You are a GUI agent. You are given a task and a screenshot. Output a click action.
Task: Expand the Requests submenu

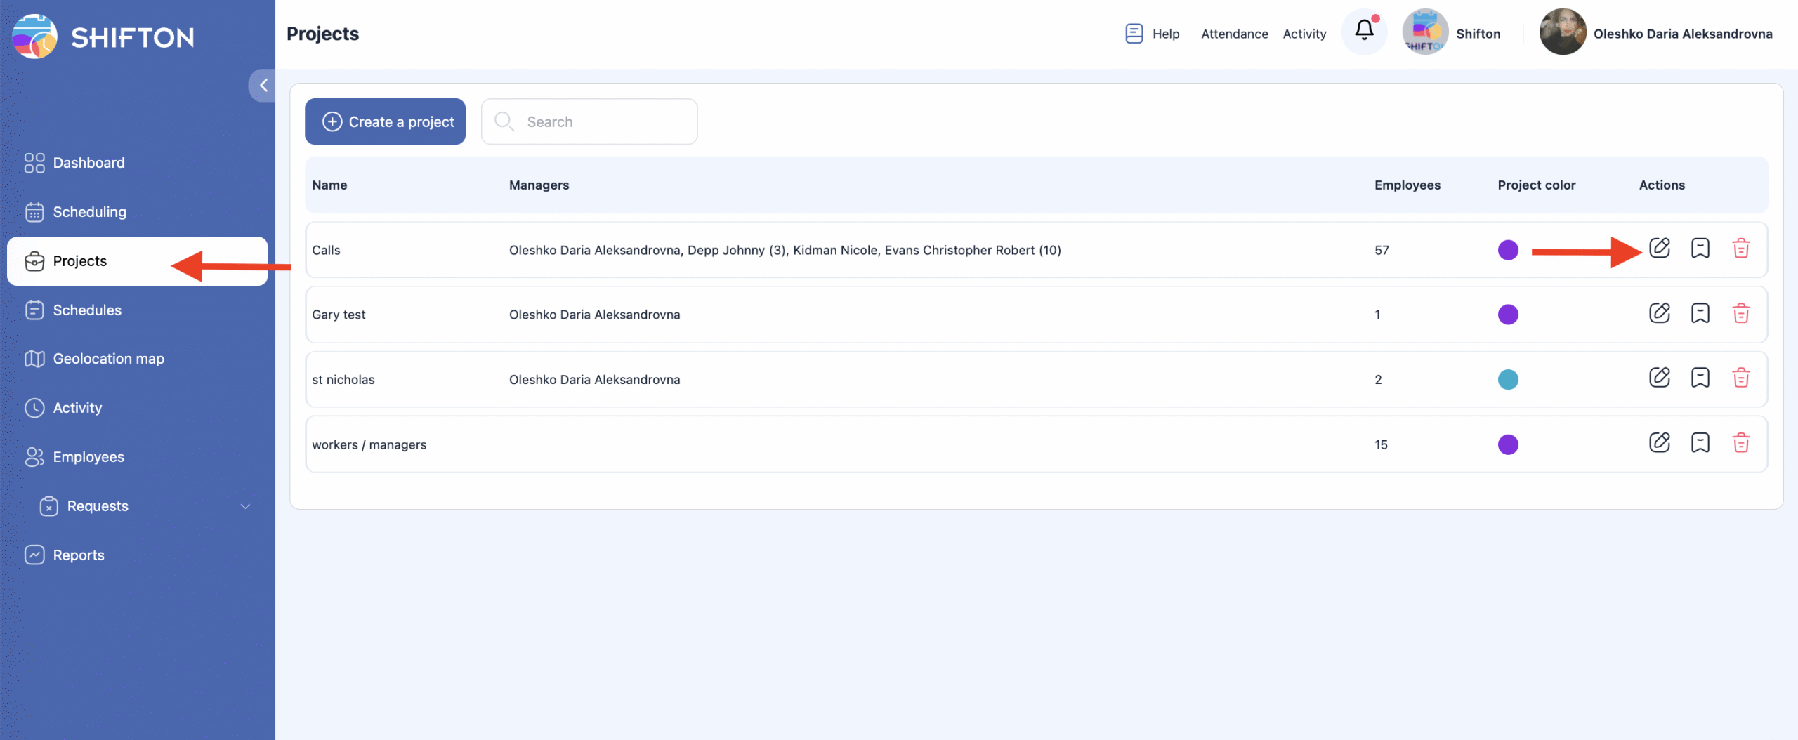click(245, 506)
